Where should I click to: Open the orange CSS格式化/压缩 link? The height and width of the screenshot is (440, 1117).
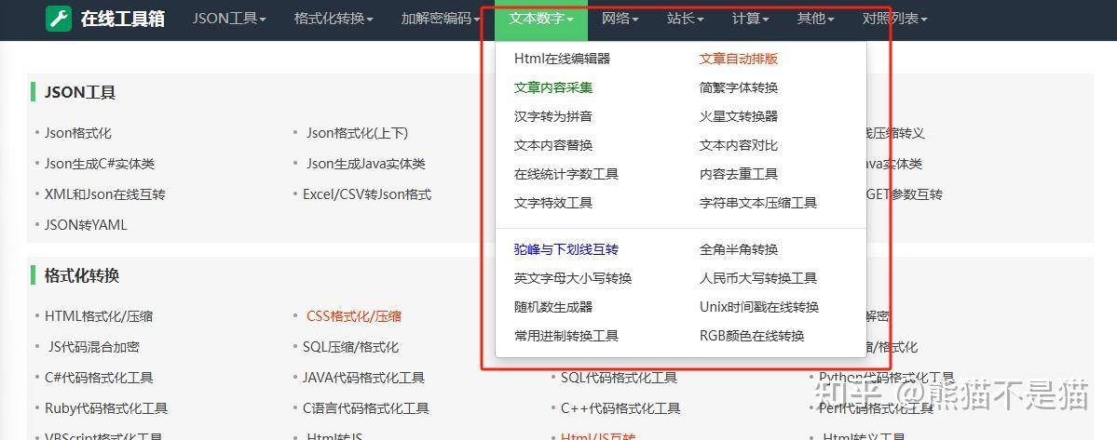pyautogui.click(x=353, y=316)
